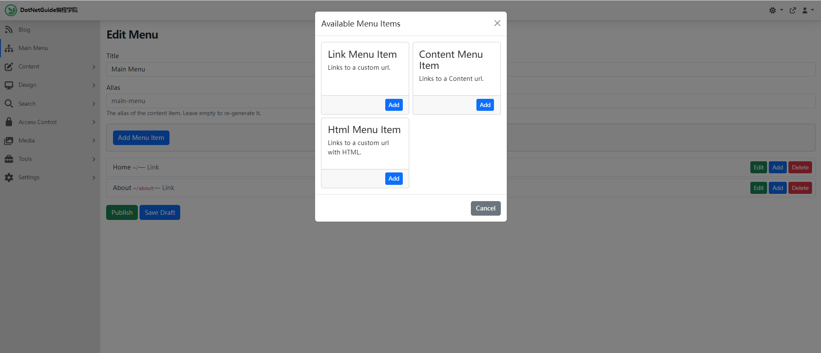Expand the Access Control submenu chevron
Viewport: 821px width, 353px height.
click(x=94, y=122)
